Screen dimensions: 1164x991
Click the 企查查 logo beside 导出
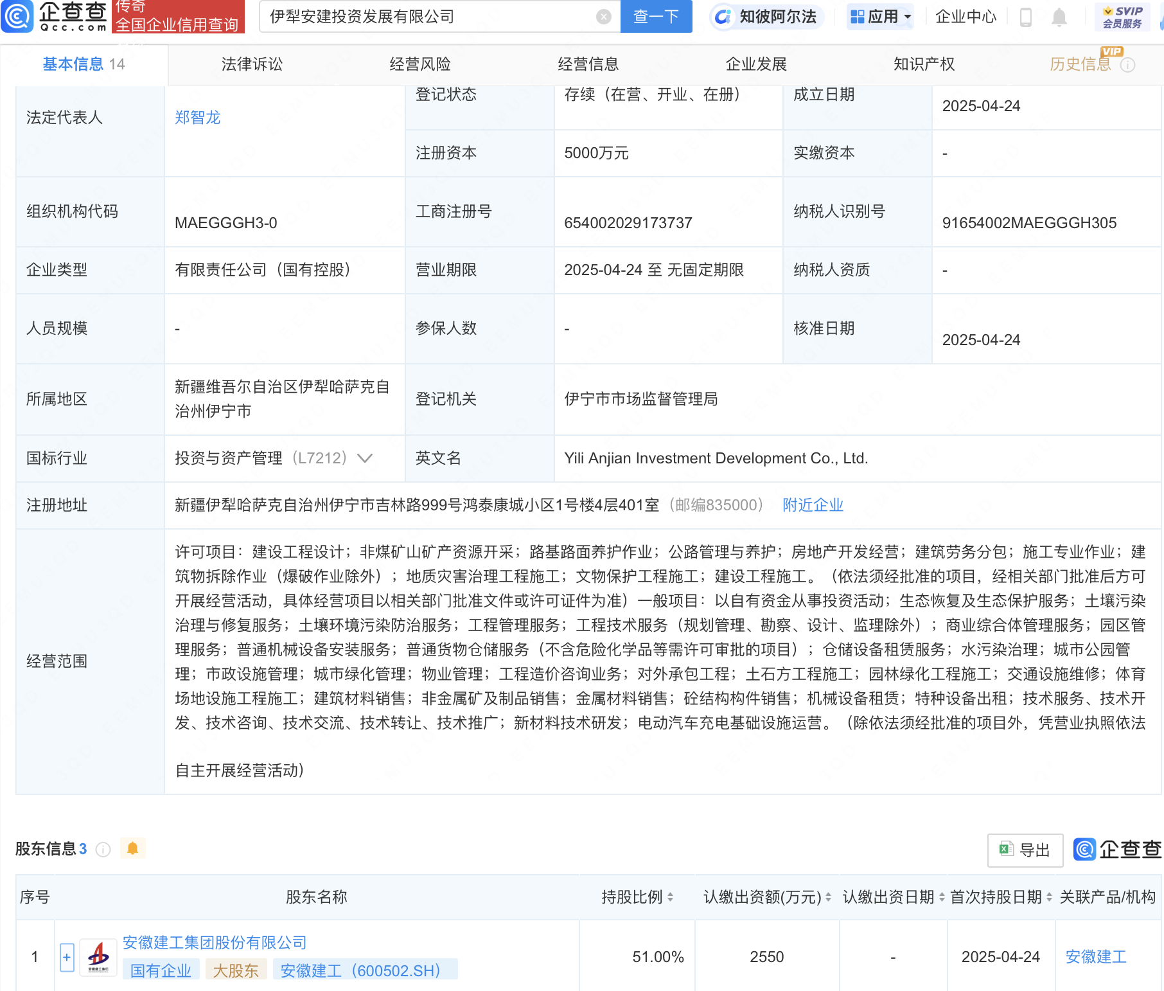tap(1117, 850)
